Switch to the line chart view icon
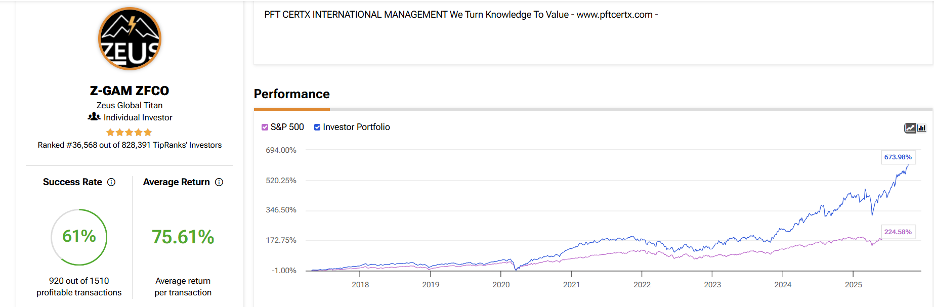Screen dimensions: 934x307 pyautogui.click(x=910, y=128)
